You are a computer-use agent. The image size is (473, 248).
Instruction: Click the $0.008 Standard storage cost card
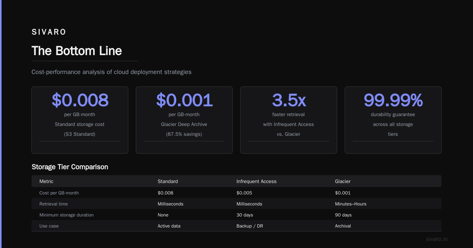pos(80,120)
